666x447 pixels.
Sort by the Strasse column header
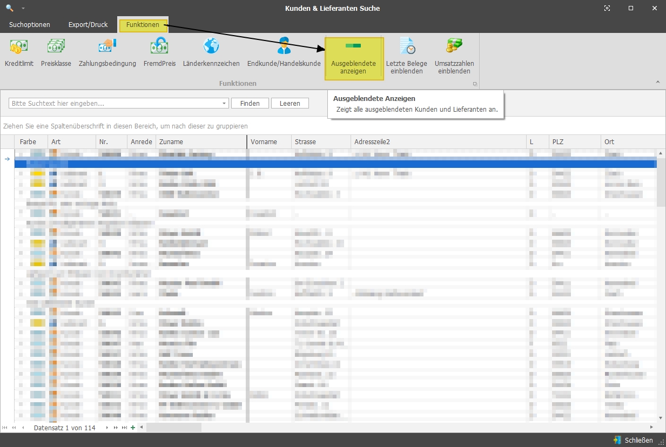coord(321,141)
